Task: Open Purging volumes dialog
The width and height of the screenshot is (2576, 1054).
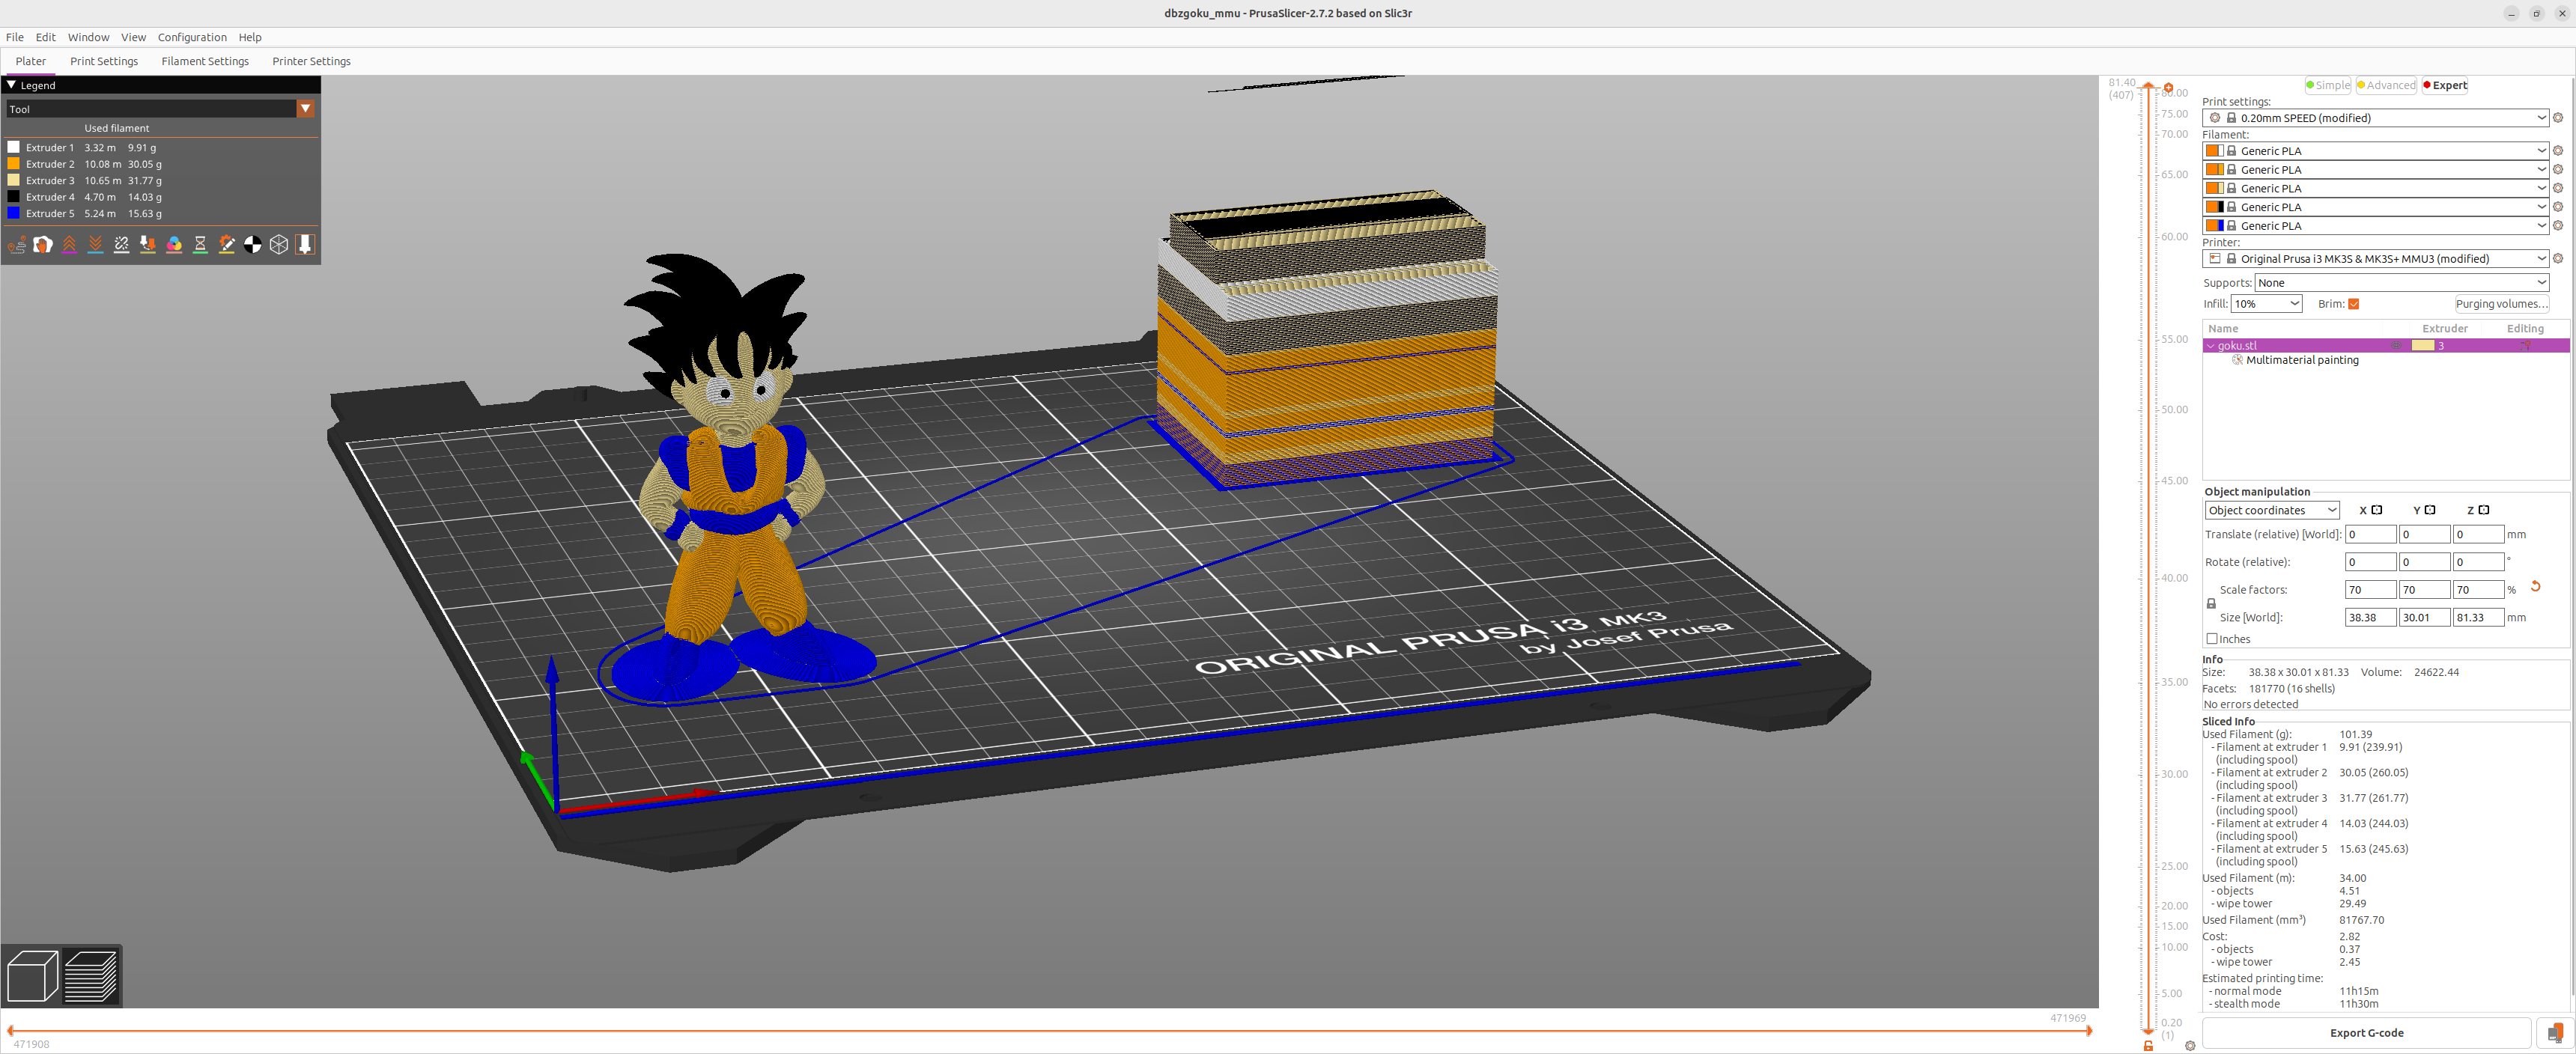Action: (x=2501, y=304)
